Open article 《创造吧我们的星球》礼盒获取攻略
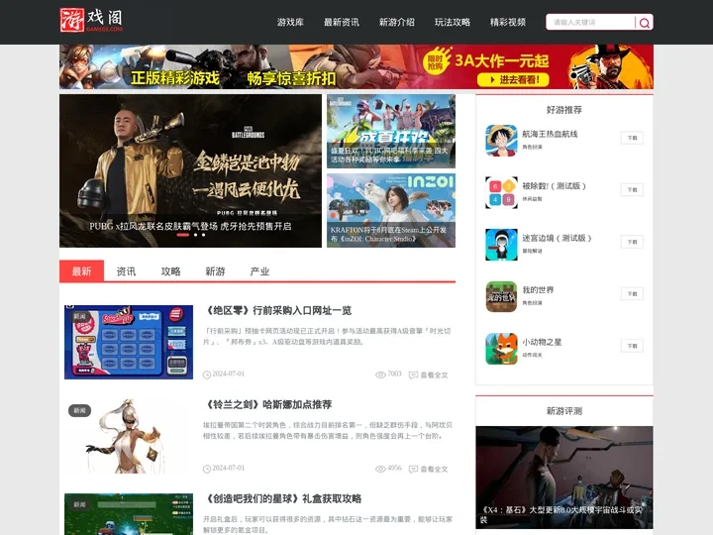This screenshot has width=713, height=535. tap(284, 498)
